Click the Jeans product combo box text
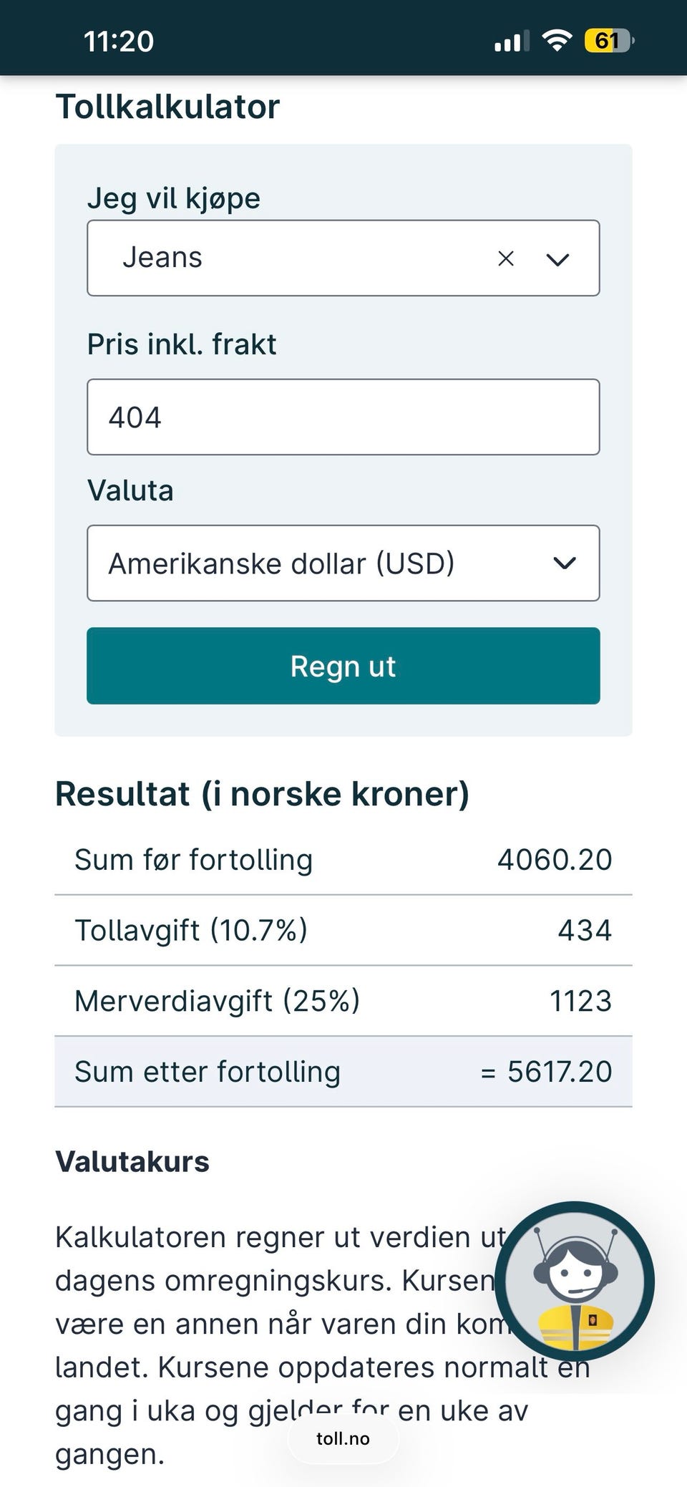The height and width of the screenshot is (1487, 687). pyautogui.click(x=286, y=258)
